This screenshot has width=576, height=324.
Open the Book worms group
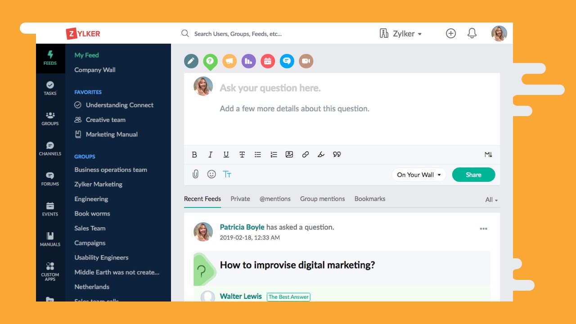pyautogui.click(x=92, y=213)
